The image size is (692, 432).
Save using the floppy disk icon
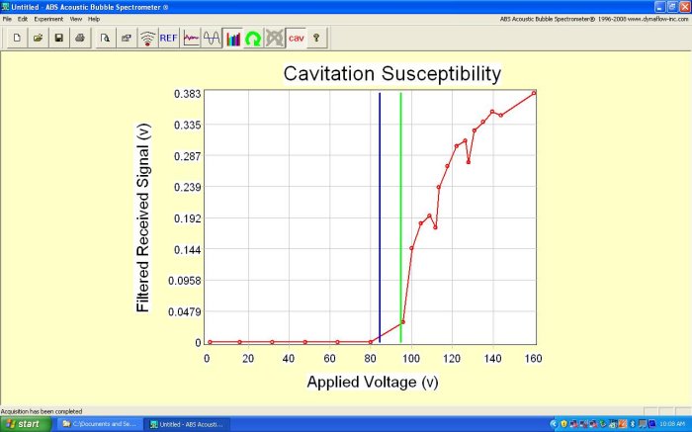tap(58, 39)
